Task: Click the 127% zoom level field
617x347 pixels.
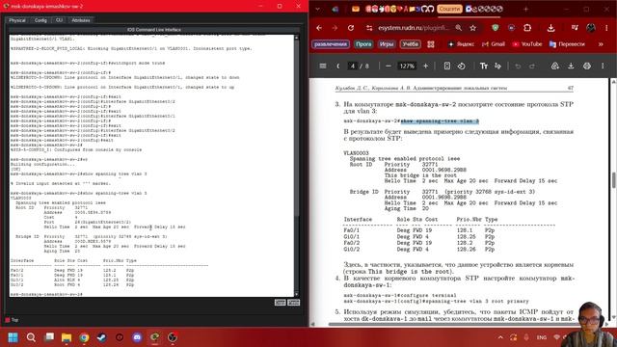Action: click(x=407, y=67)
